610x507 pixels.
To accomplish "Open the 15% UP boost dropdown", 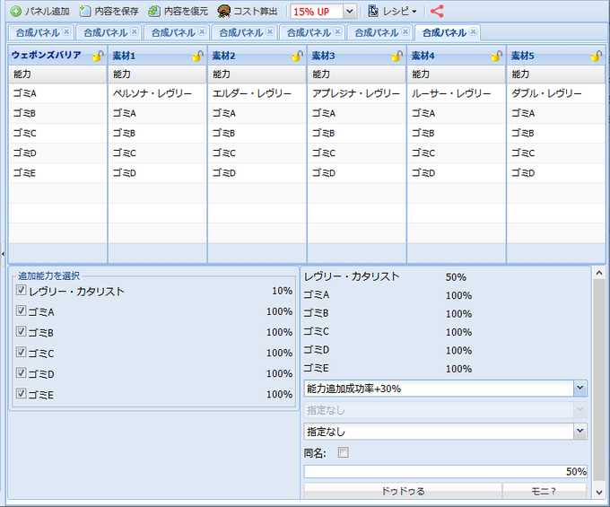I will 349,12.
